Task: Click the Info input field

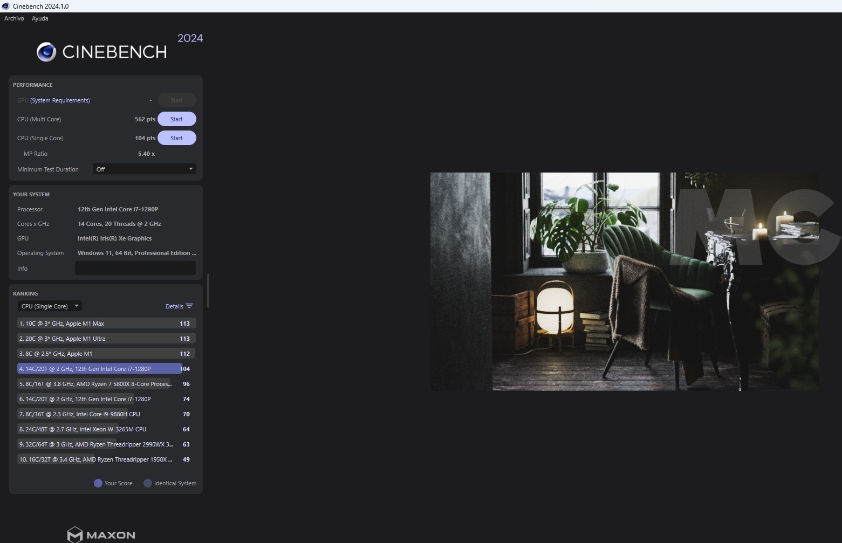Action: point(135,268)
